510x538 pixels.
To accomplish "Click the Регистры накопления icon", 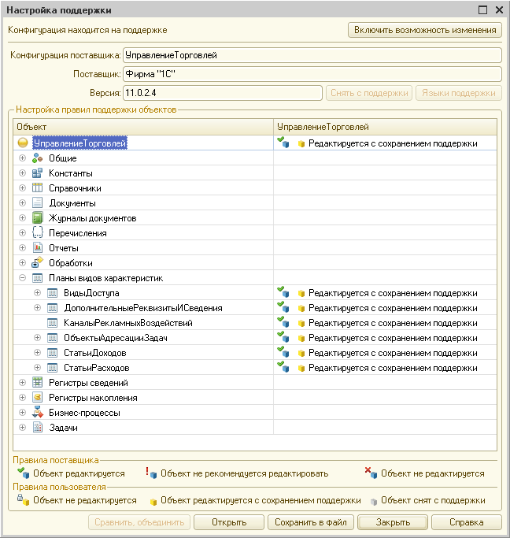I will click(x=37, y=398).
